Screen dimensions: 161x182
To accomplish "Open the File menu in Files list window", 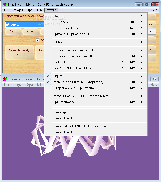I will click(6, 10).
